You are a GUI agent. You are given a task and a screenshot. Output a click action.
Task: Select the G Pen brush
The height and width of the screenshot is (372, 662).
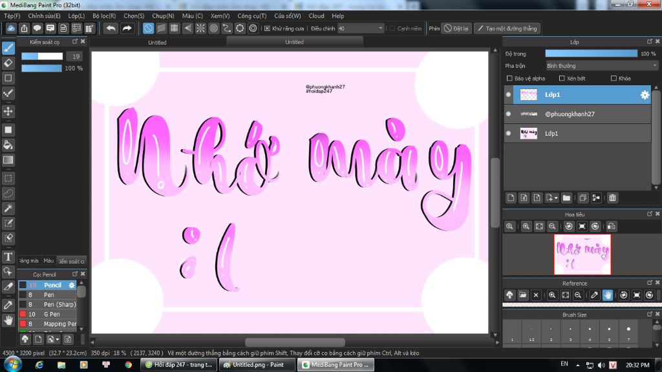48,315
